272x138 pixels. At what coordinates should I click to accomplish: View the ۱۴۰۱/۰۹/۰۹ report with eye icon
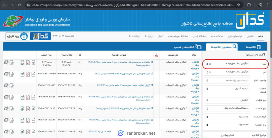[34, 120]
